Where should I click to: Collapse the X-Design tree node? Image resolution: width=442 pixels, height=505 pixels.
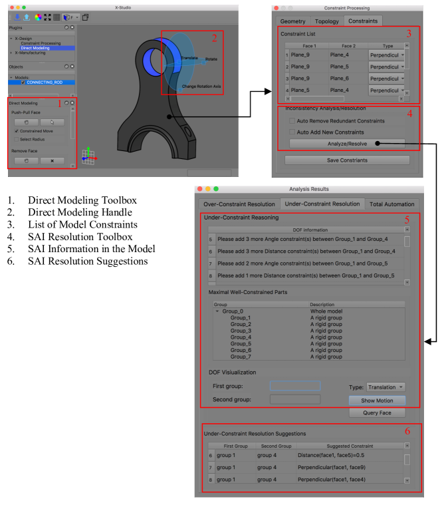11,39
